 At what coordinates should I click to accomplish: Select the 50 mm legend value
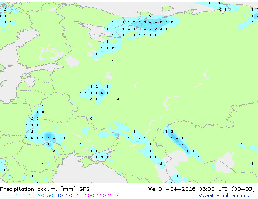coord(69,196)
